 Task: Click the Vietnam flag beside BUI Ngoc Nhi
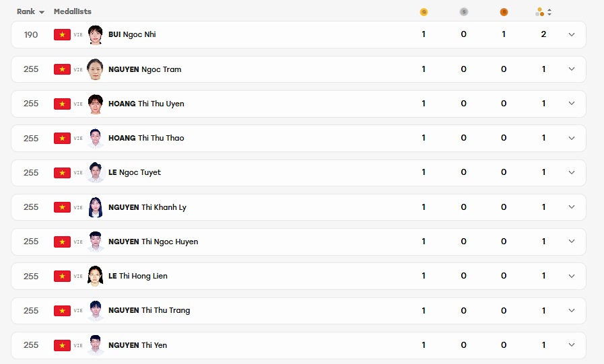pyautogui.click(x=62, y=34)
